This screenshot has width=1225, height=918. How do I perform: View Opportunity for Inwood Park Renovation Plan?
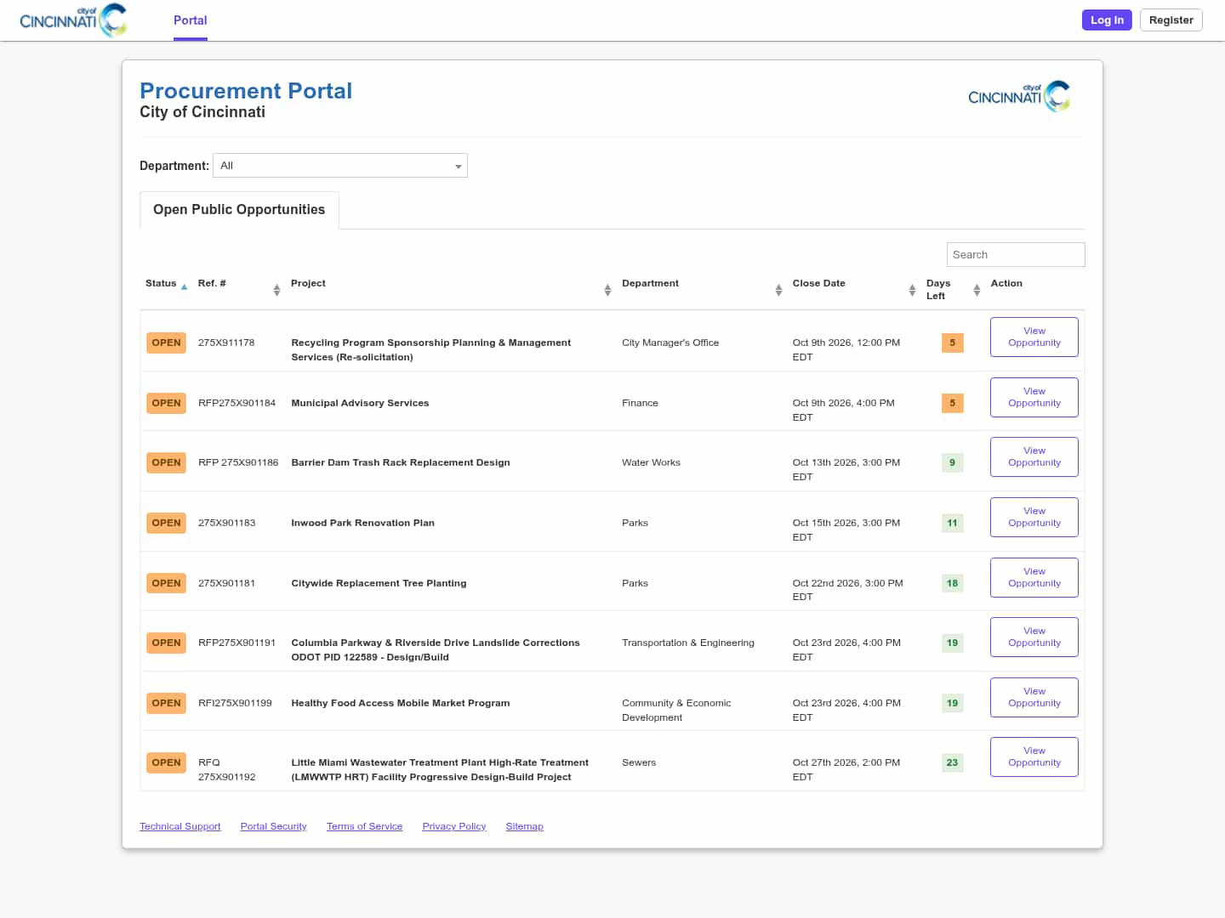pos(1034,518)
